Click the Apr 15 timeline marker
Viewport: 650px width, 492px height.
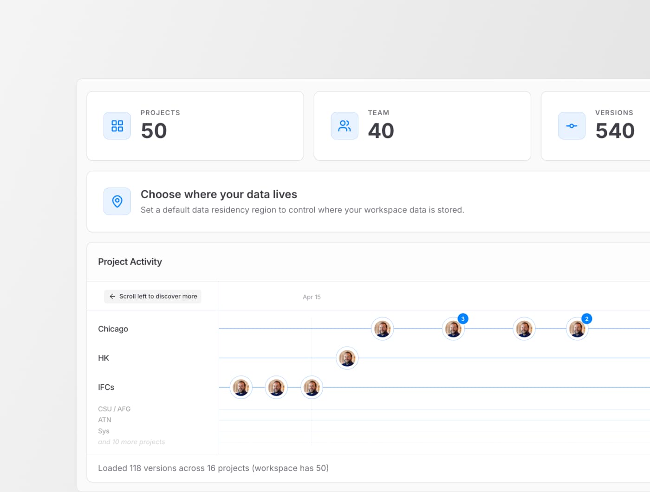point(312,297)
